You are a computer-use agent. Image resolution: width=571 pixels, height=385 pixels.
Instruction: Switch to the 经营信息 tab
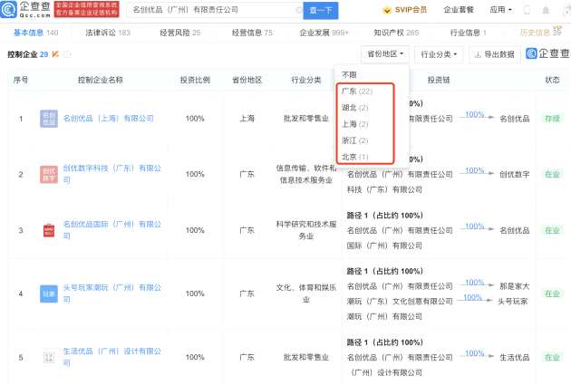pos(252,33)
